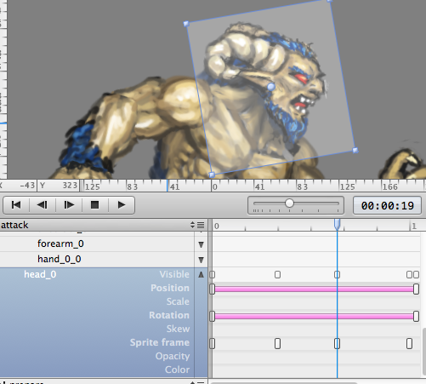Viewport: 426px width, 384px height.
Task: Click the pink Position interpolation bar
Action: pos(314,289)
